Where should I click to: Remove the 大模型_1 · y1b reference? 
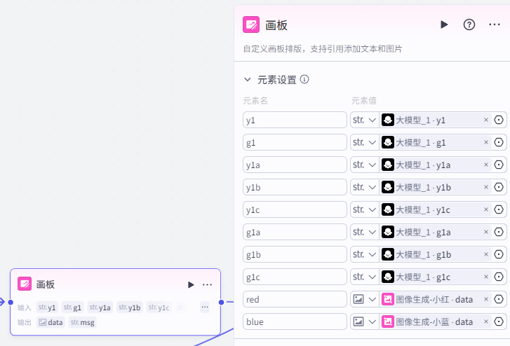pos(486,187)
